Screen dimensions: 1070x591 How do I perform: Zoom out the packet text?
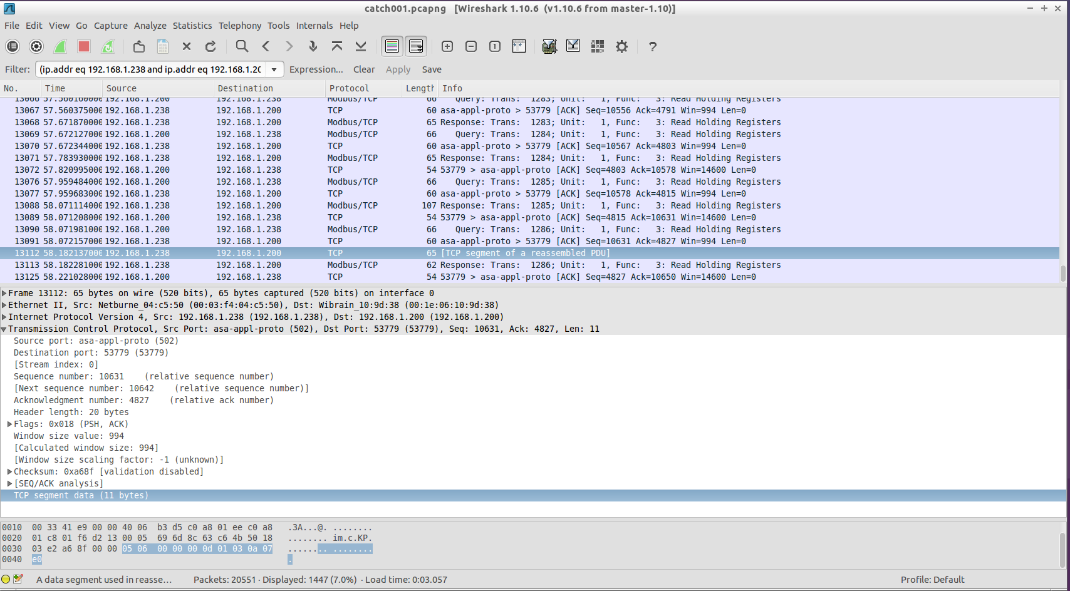click(471, 46)
